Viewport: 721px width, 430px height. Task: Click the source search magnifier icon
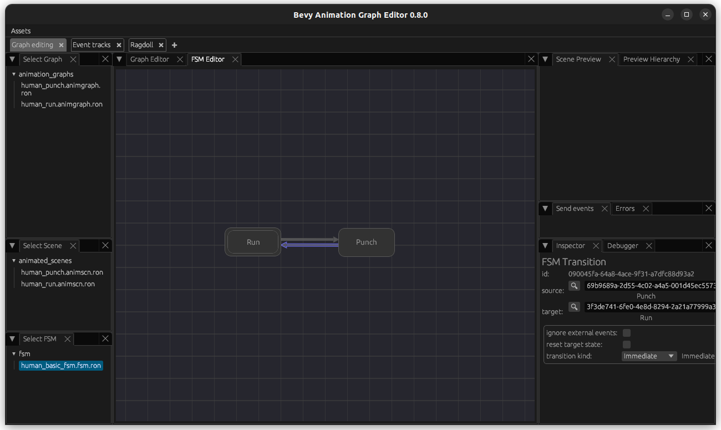pyautogui.click(x=574, y=285)
